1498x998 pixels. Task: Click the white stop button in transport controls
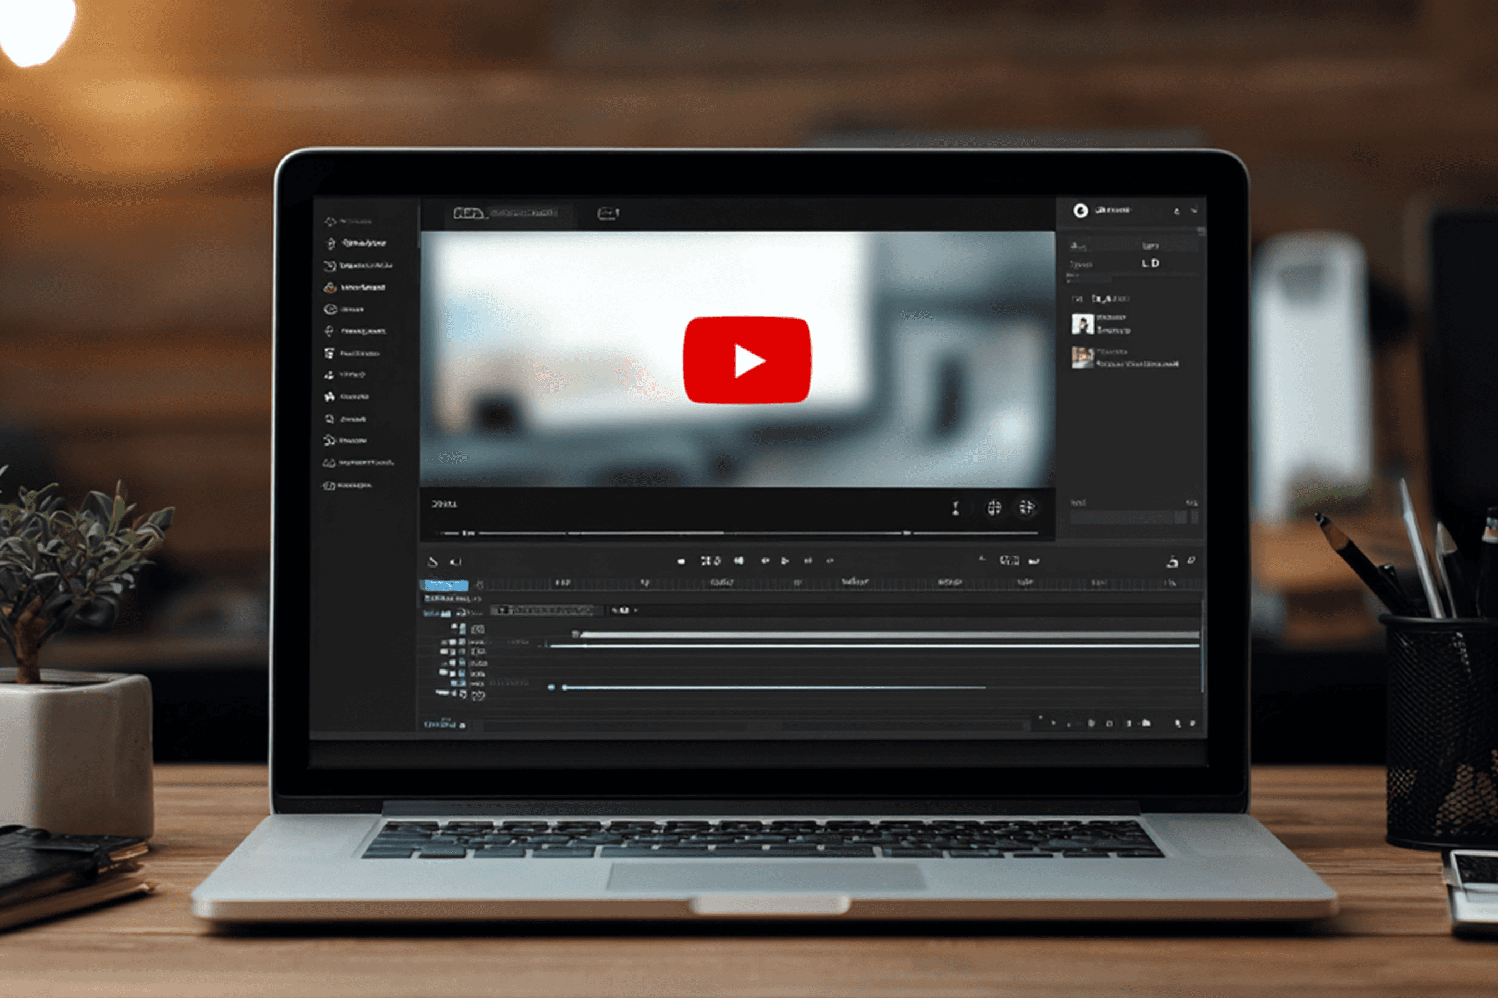[x=682, y=561]
